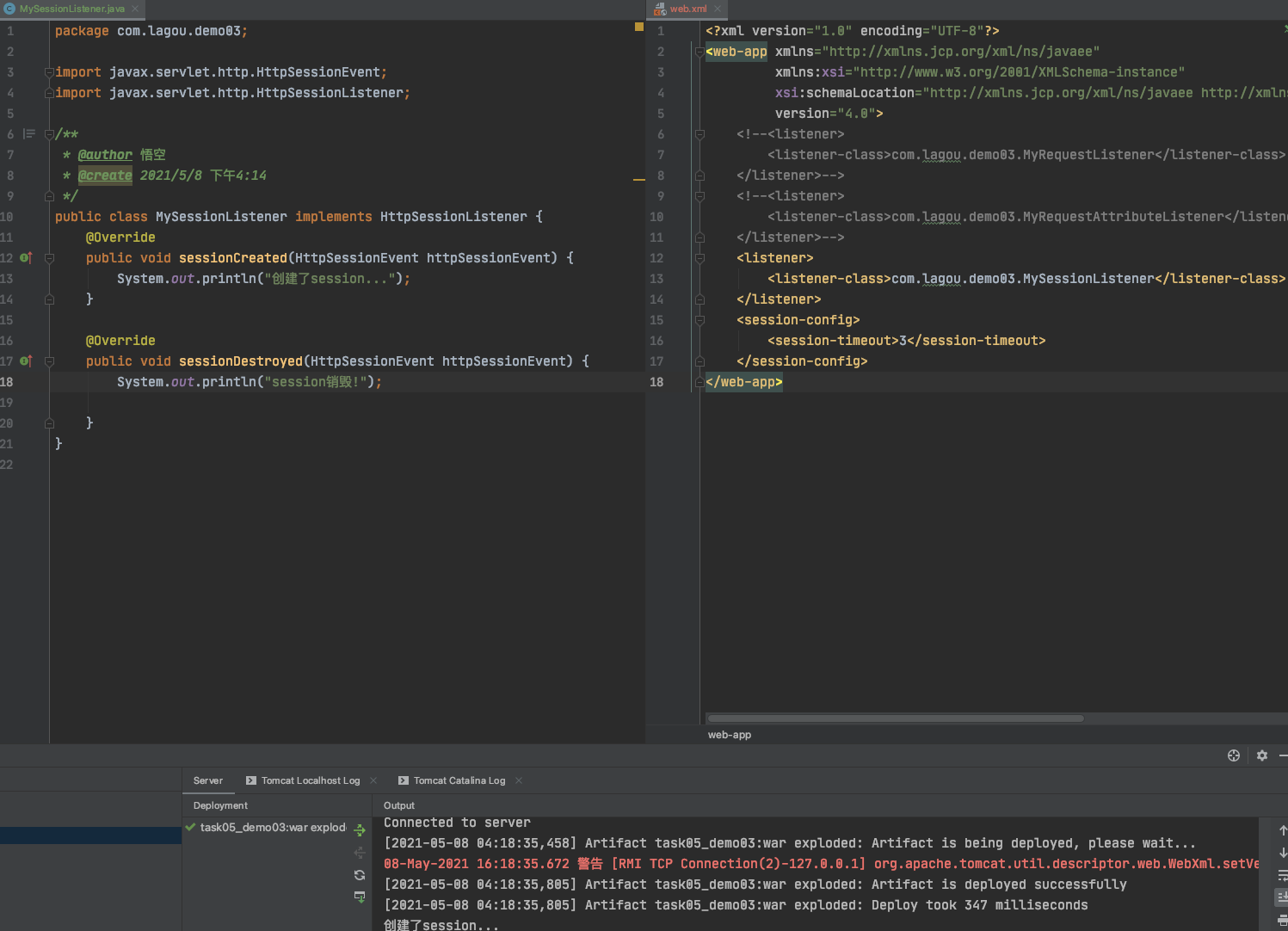Click the web-app breadcrumb below editor

730,735
